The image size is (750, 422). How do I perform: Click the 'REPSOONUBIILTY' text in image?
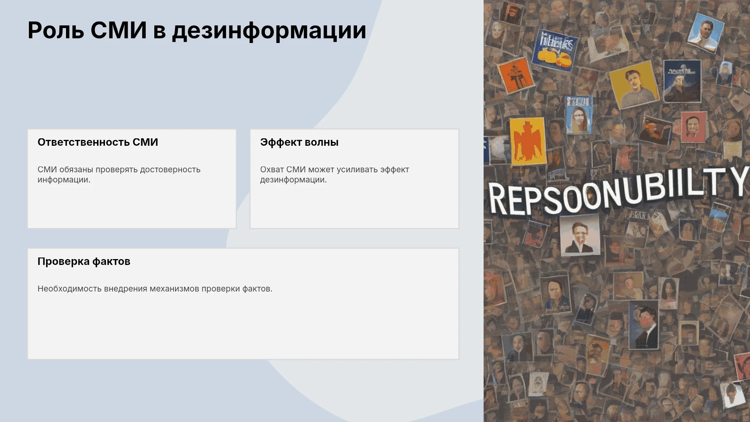(617, 190)
